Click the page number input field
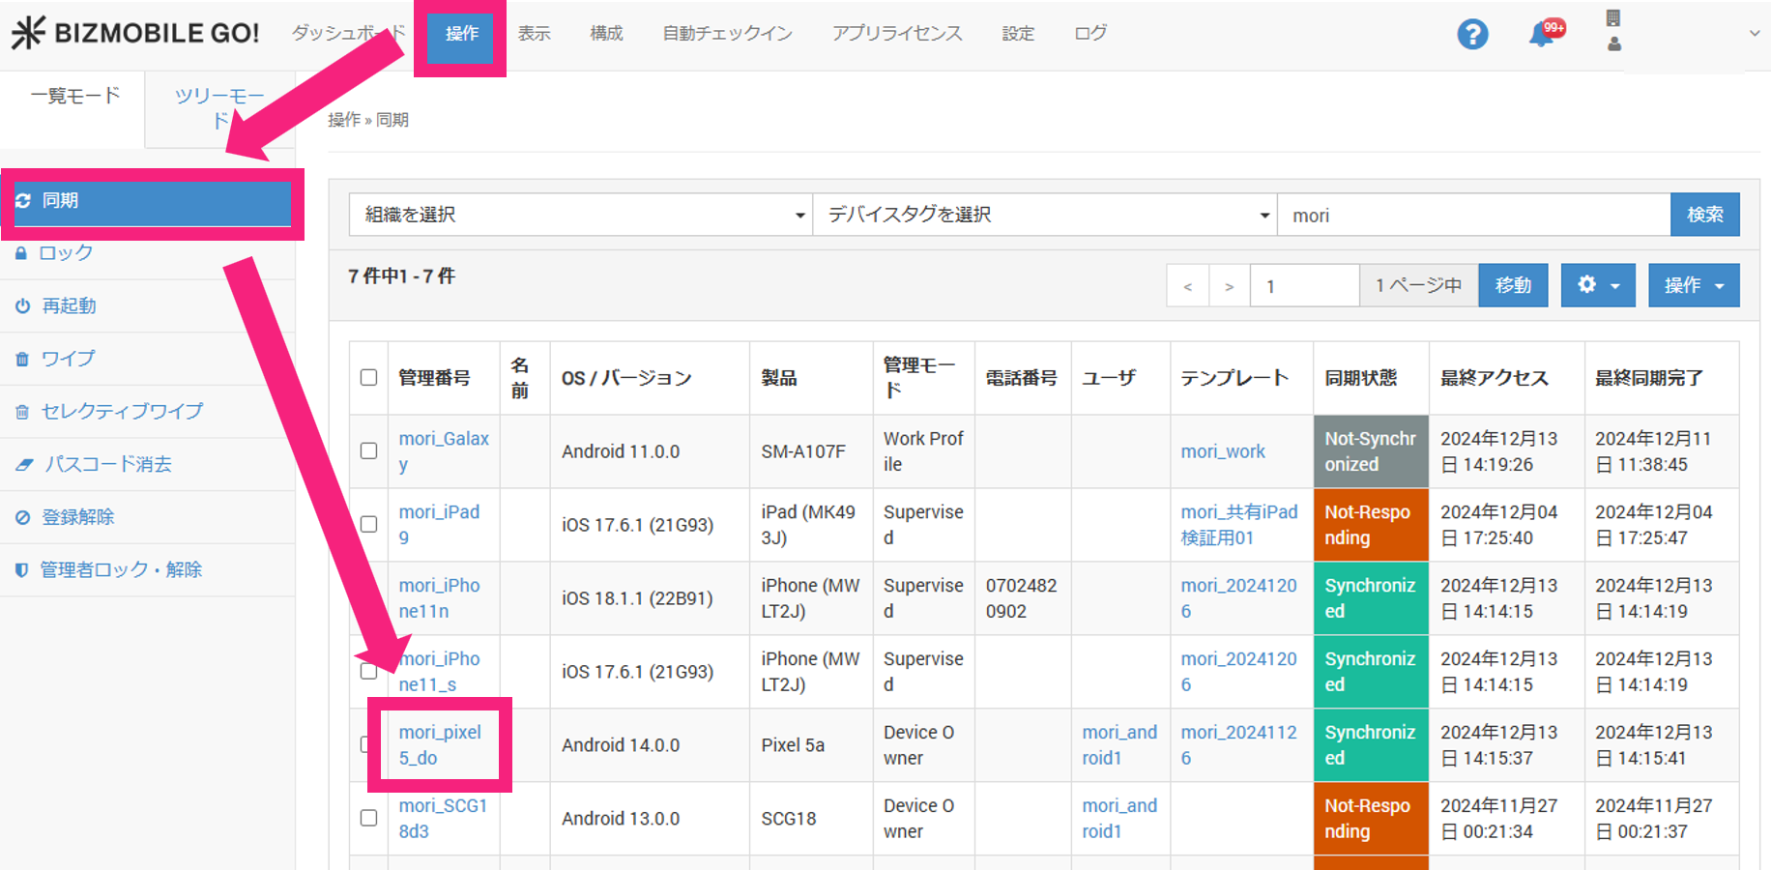The image size is (1771, 870). click(x=1303, y=286)
